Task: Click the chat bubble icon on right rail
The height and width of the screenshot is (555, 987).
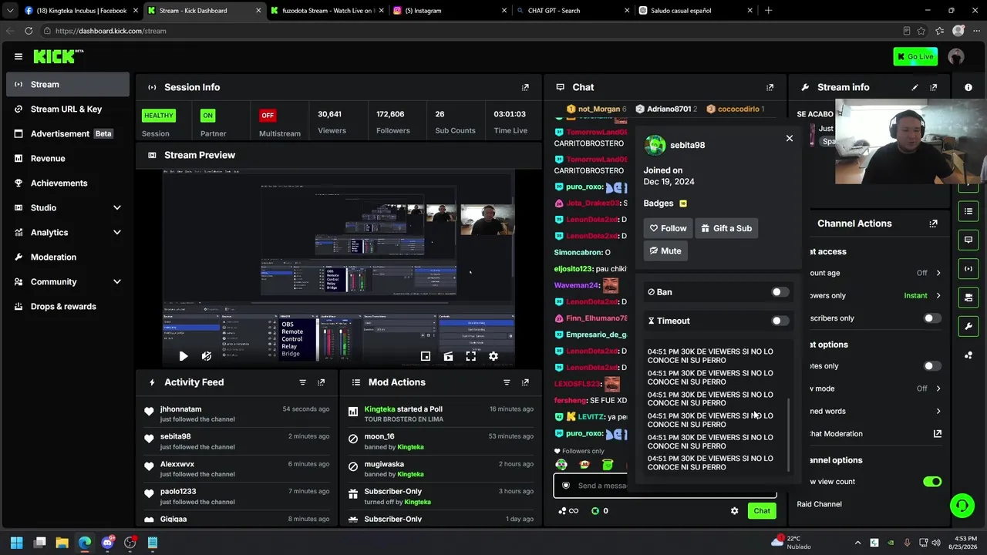Action: point(968,240)
